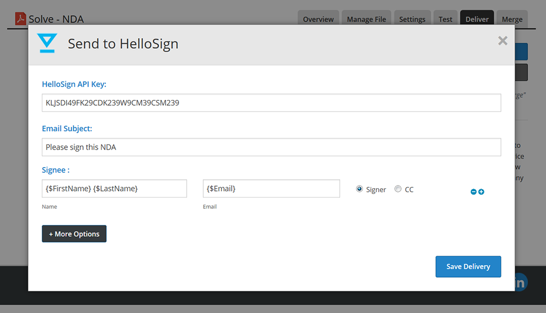Open the Overview tab
The width and height of the screenshot is (546, 313).
click(318, 19)
